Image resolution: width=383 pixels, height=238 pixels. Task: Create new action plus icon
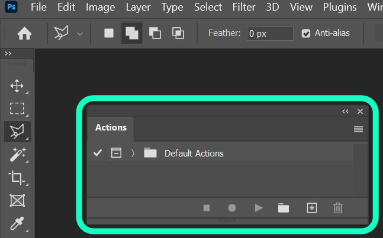[312, 208]
